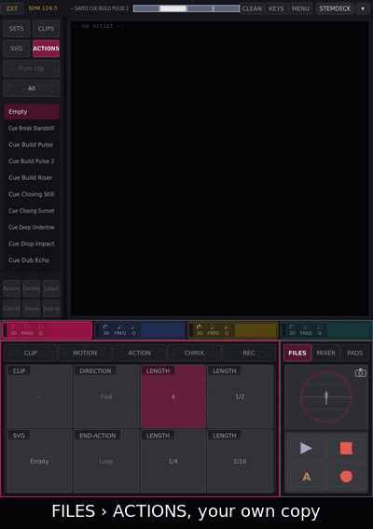Select the ACTIONS tab
Screen dimensions: 373x529
[47, 49]
